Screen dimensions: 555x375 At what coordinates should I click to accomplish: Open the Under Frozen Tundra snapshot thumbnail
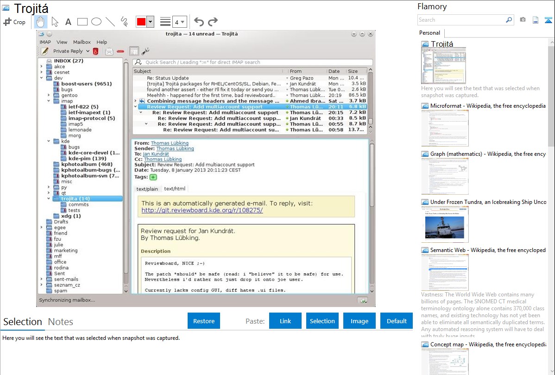pyautogui.click(x=445, y=224)
